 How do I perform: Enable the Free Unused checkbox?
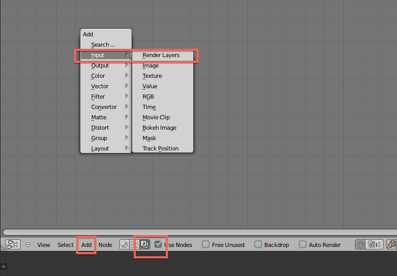pos(206,244)
